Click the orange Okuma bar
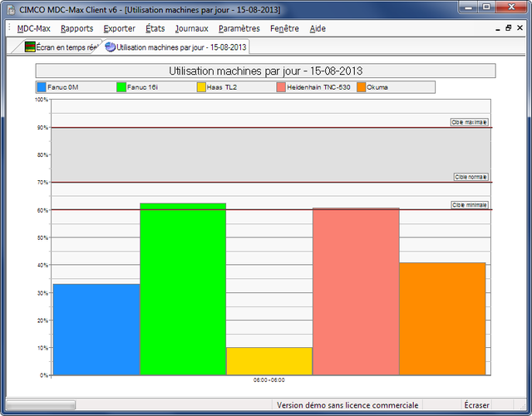 click(442, 319)
